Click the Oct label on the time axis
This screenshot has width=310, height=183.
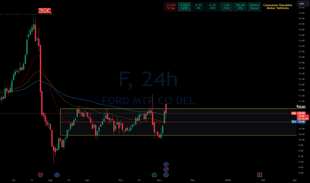[x=121, y=180]
